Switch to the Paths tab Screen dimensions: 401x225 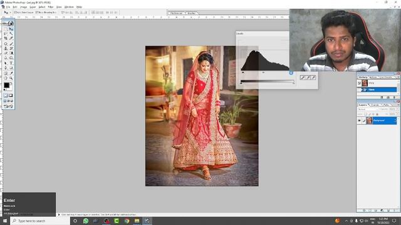tap(386, 105)
